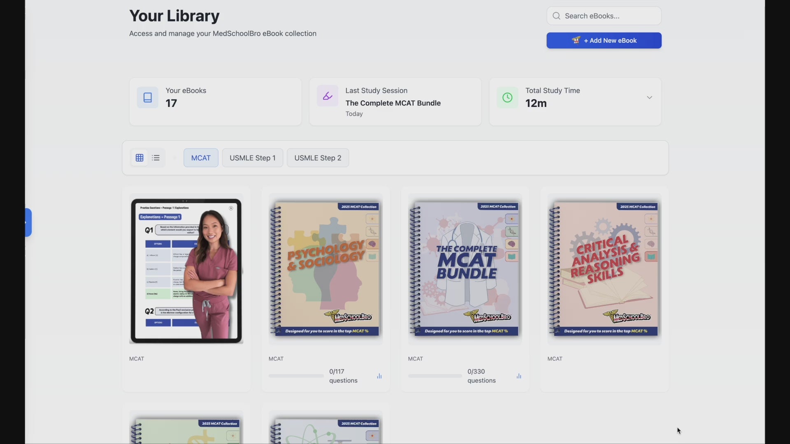Select the grid view icon

[x=139, y=157]
